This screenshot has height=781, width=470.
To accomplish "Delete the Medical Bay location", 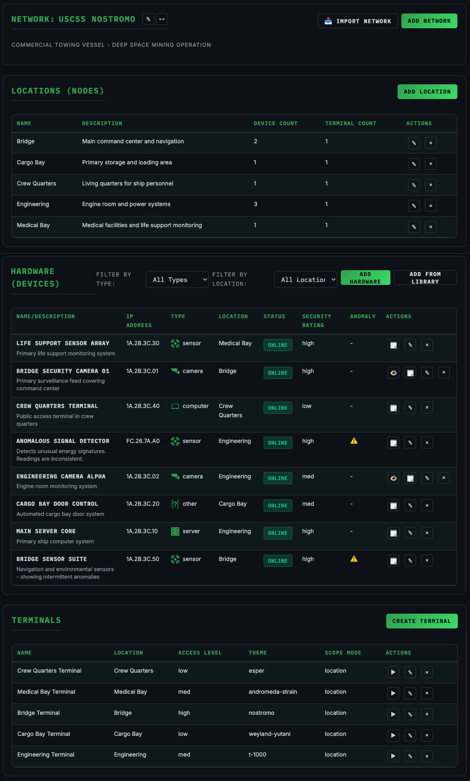I will pyautogui.click(x=430, y=227).
